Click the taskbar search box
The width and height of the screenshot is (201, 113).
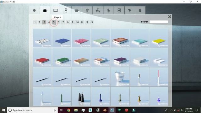(32, 110)
